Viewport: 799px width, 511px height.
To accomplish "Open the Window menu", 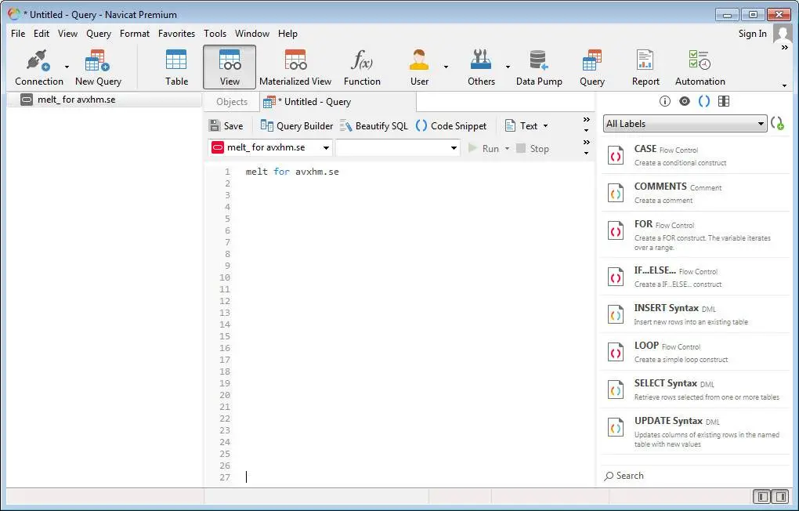I will tap(251, 34).
